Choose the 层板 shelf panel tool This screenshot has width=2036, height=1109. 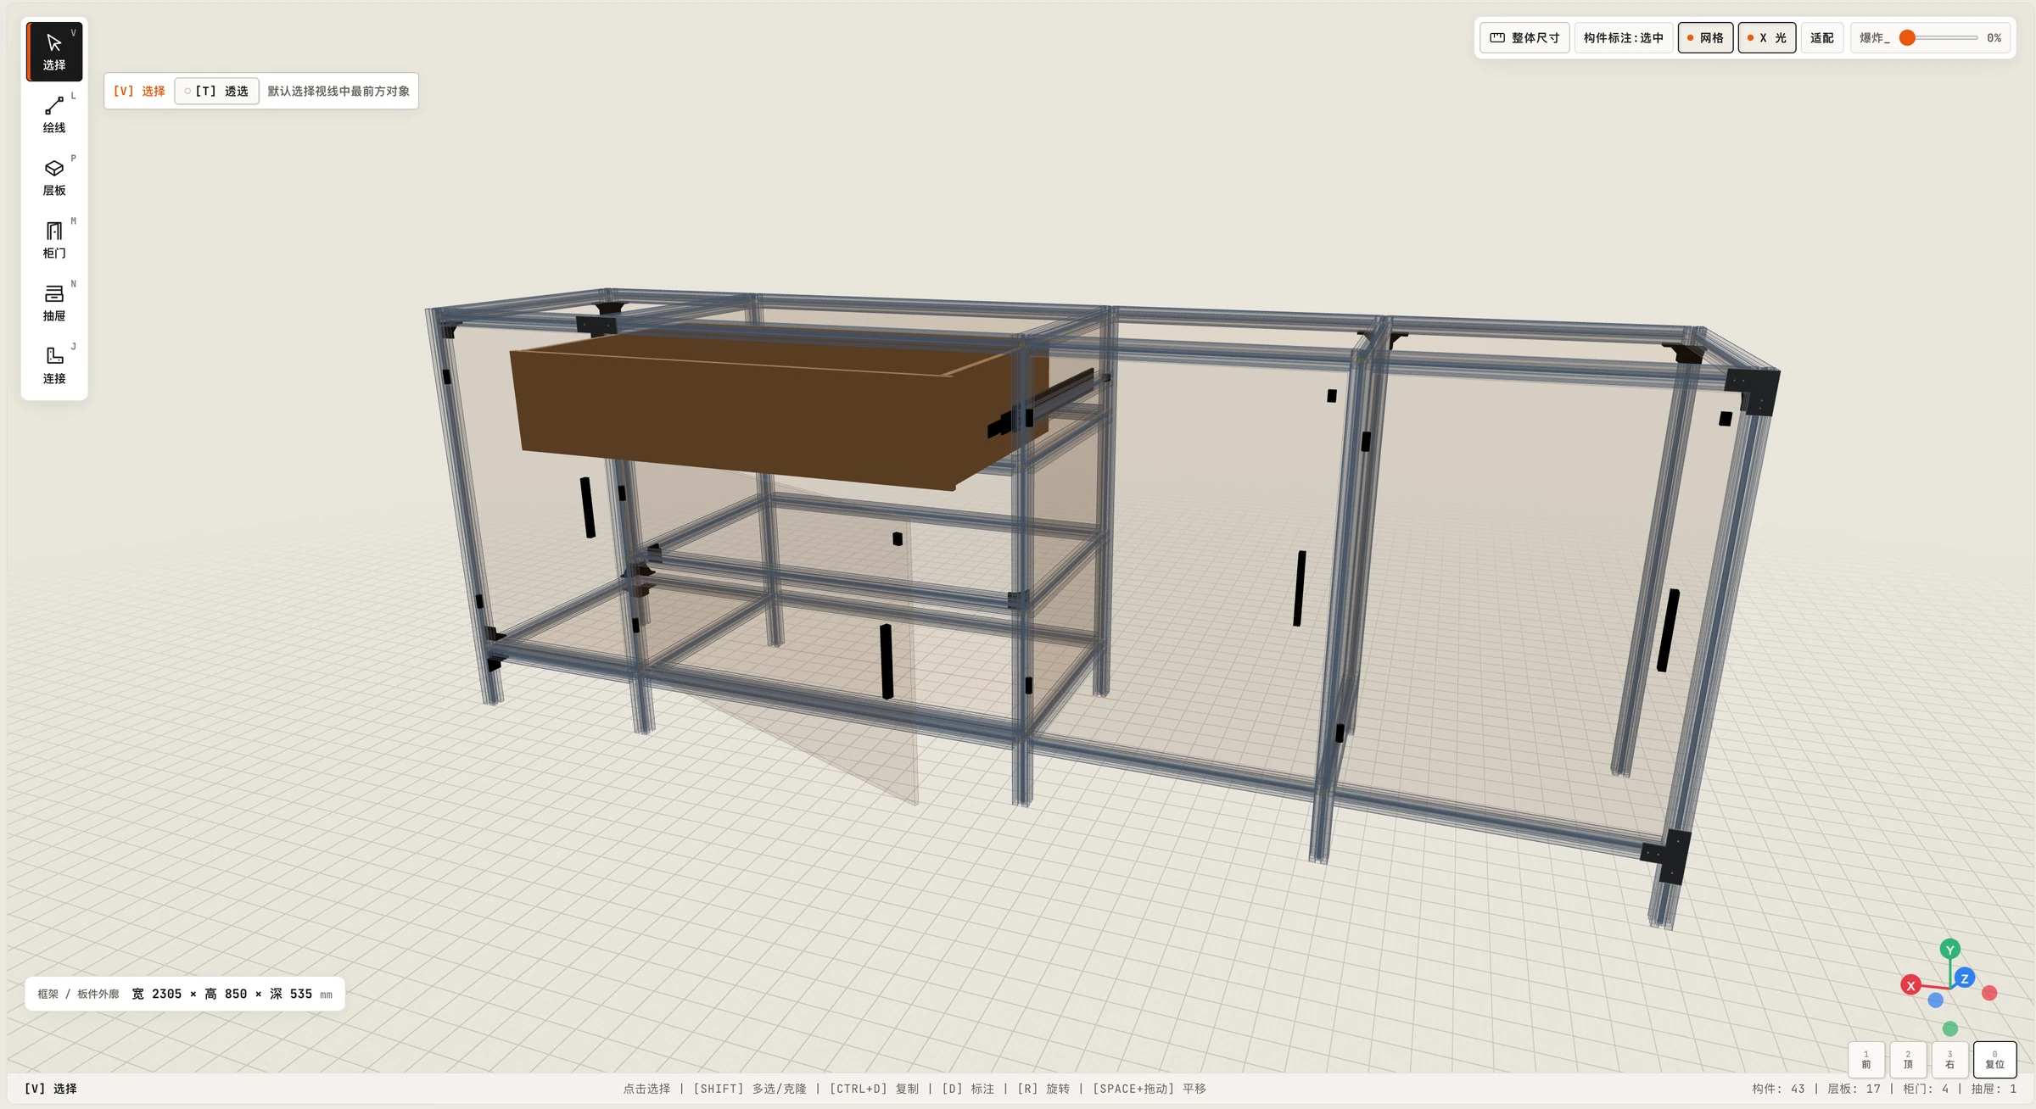click(54, 177)
